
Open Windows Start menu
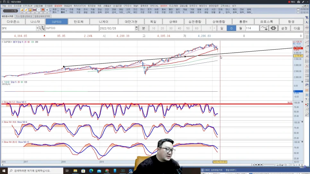pyautogui.click(x=4, y=171)
